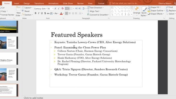
Task: Click Olenna Mason account name
Action: click(165, 4)
